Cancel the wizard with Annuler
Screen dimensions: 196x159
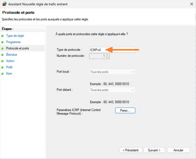pyautogui.click(x=178, y=150)
